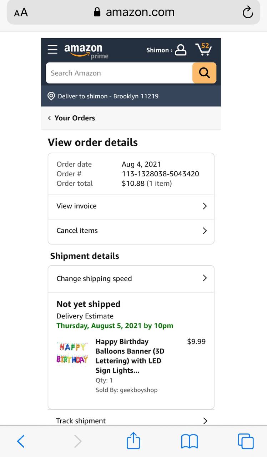267x457 pixels.
Task: Open Track shipment
Action: 131,421
